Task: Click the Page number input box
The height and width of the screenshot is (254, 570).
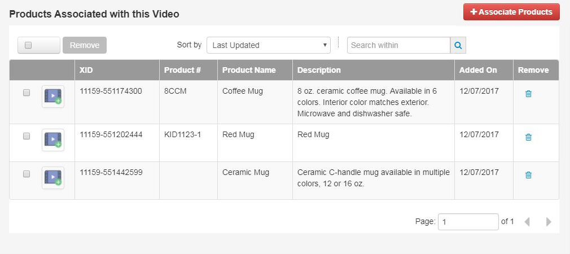Action: (468, 222)
